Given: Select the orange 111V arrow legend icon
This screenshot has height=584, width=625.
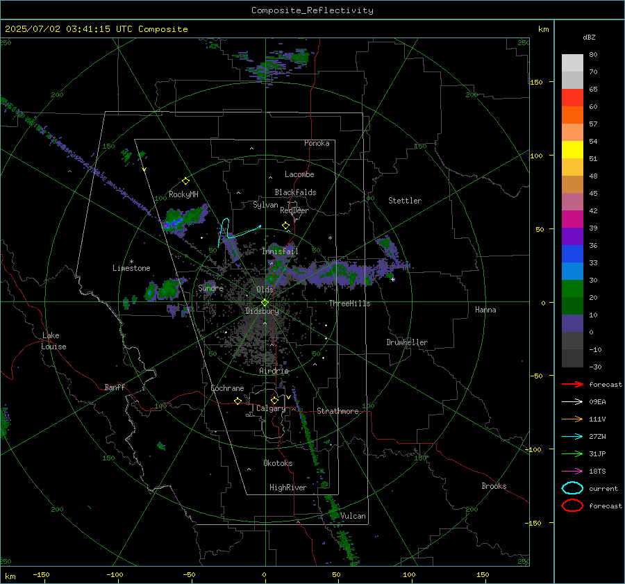Looking at the screenshot, I should 572,419.
